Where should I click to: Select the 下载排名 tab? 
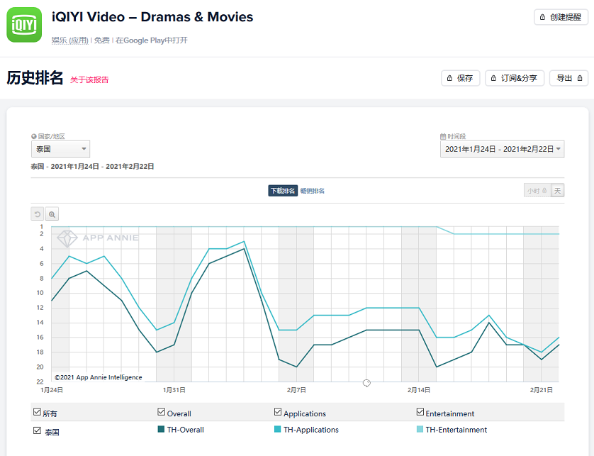click(x=282, y=191)
